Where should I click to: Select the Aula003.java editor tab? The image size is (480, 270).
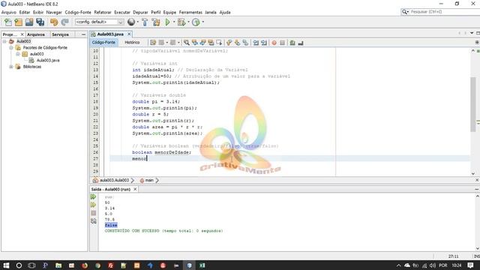110,34
